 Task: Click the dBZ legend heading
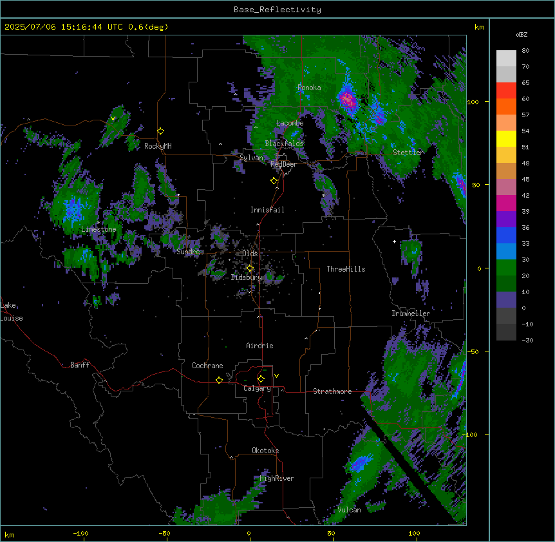click(x=522, y=35)
